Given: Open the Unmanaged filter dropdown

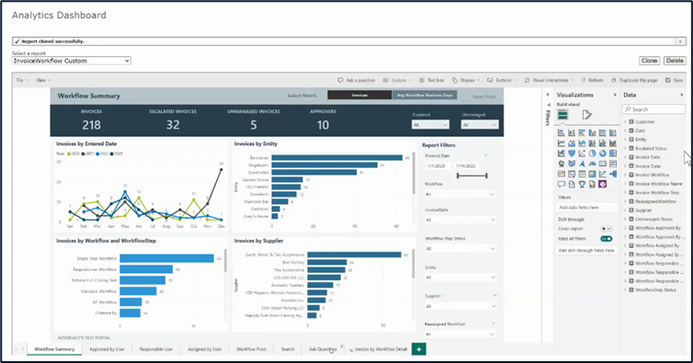Looking at the screenshot, I should coord(480,125).
